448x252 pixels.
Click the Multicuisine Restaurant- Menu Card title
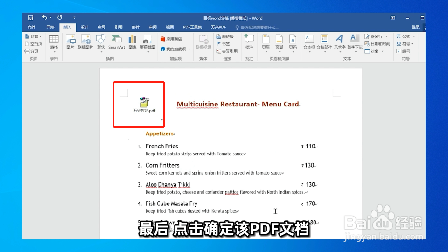[x=238, y=104]
